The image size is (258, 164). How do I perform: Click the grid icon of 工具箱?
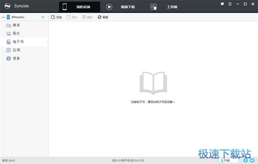click(x=153, y=7)
